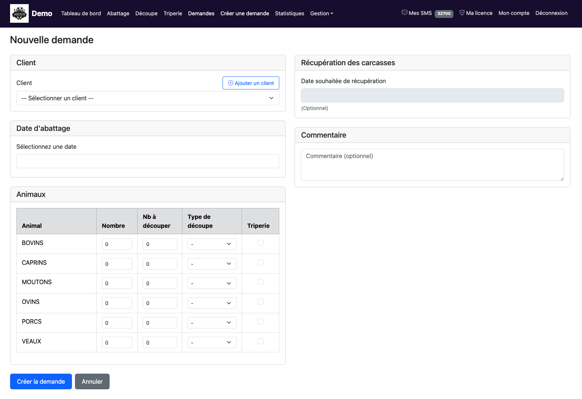This screenshot has height=399, width=582.
Task: Open Type de découpe dropdown for VEAUX
Action: 212,343
